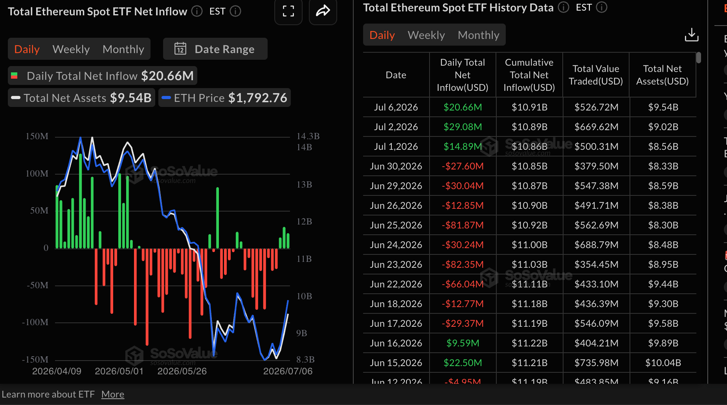This screenshot has height=405, width=727.
Task: Switch the chart to Weekly view
Action: [x=71, y=49]
